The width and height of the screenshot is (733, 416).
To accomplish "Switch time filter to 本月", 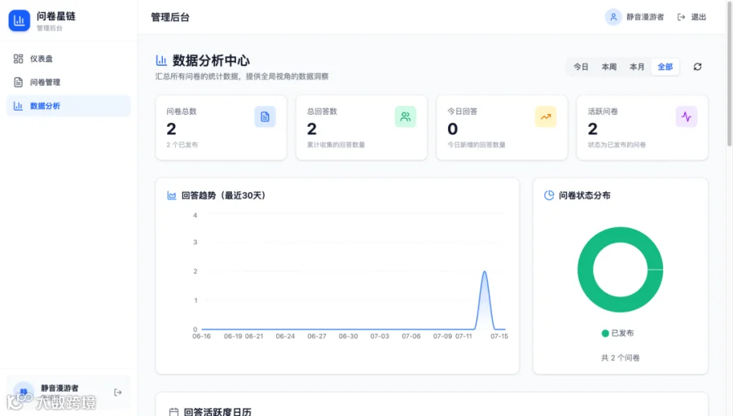I will coord(637,67).
